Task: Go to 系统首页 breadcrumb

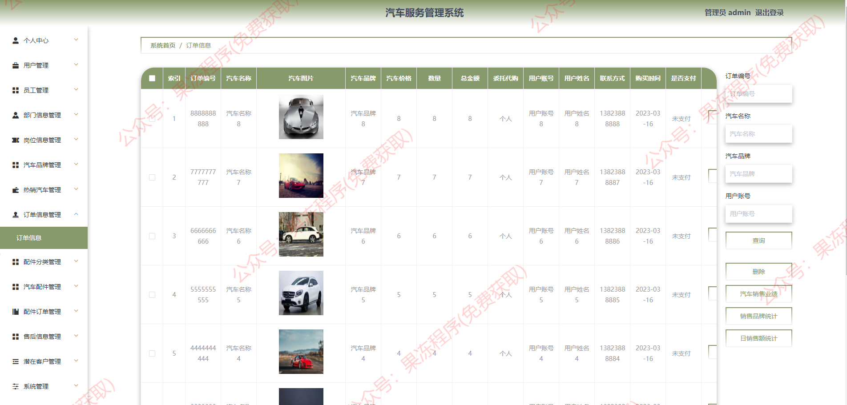Action: [163, 45]
